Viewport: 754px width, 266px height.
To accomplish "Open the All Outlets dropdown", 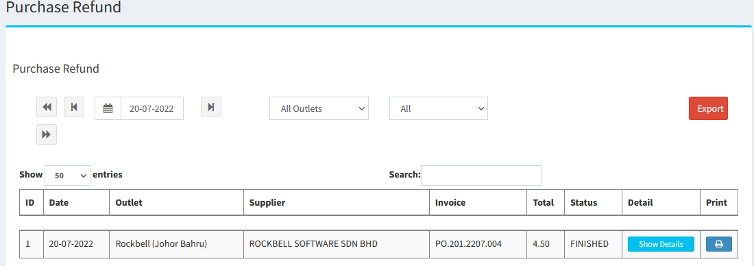I will pos(319,108).
